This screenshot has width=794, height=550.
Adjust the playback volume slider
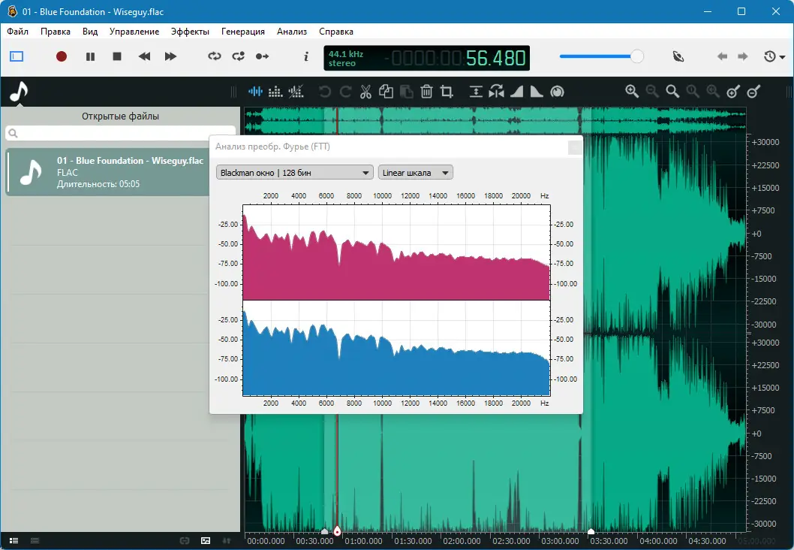(x=601, y=56)
